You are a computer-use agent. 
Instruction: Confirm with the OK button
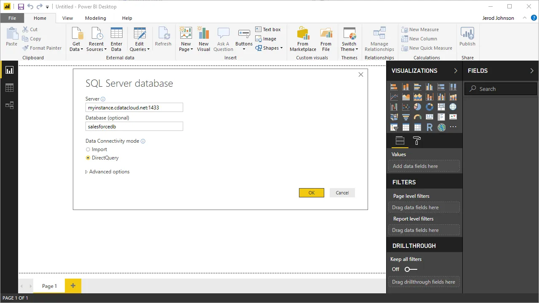click(x=311, y=192)
